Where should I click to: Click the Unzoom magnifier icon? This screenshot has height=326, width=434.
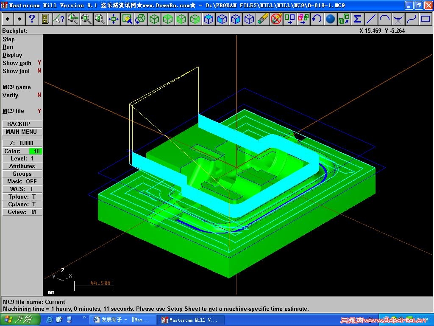click(86, 19)
